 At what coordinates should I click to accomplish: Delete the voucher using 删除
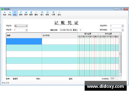pyautogui.click(x=31, y=14)
